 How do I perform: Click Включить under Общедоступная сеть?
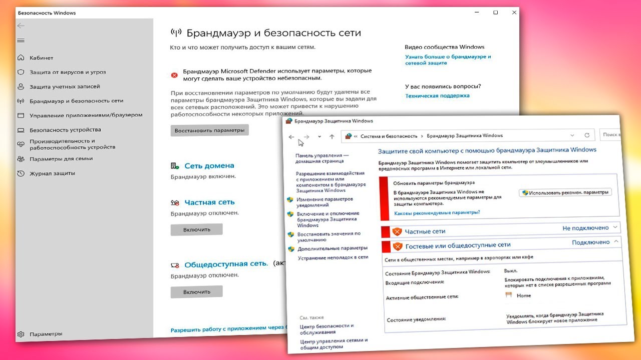(x=197, y=292)
